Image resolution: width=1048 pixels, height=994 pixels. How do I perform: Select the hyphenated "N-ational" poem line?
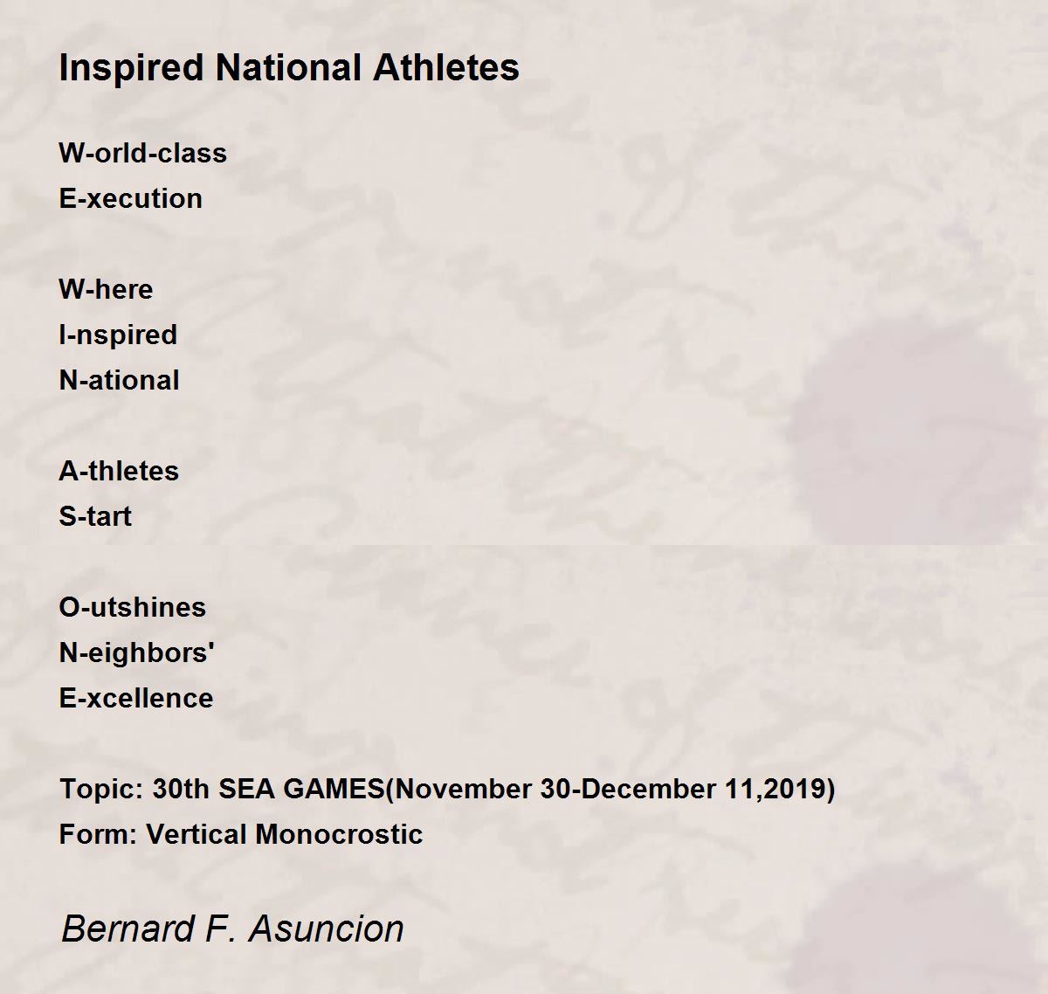point(119,380)
